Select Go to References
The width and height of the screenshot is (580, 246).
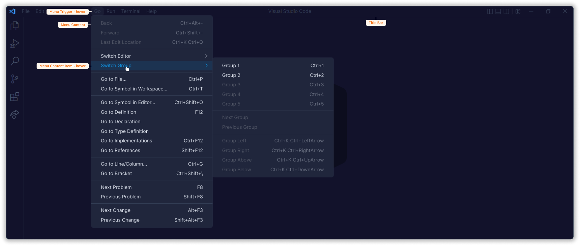[152, 150]
